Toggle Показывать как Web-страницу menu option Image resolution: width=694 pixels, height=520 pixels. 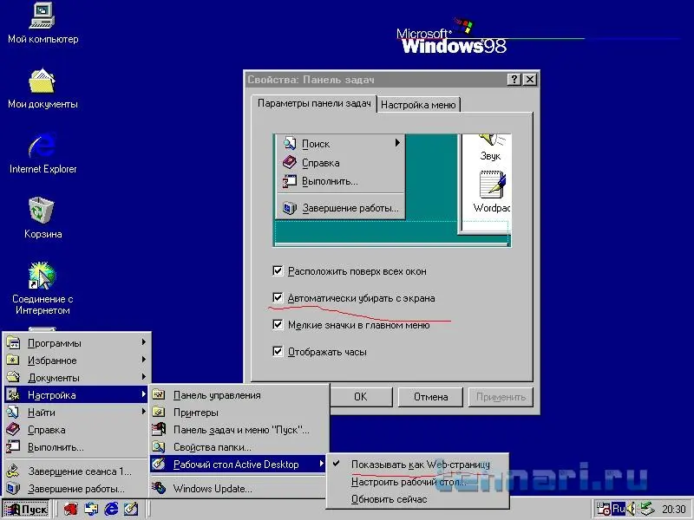tap(417, 465)
